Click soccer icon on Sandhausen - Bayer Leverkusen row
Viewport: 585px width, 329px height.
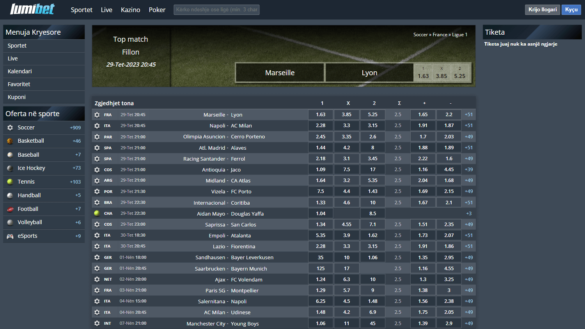pyautogui.click(x=97, y=257)
